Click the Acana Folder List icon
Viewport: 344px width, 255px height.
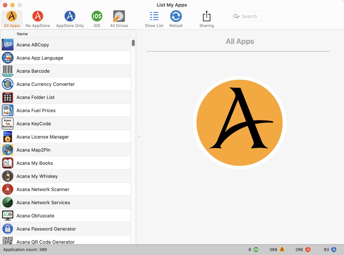coord(8,97)
